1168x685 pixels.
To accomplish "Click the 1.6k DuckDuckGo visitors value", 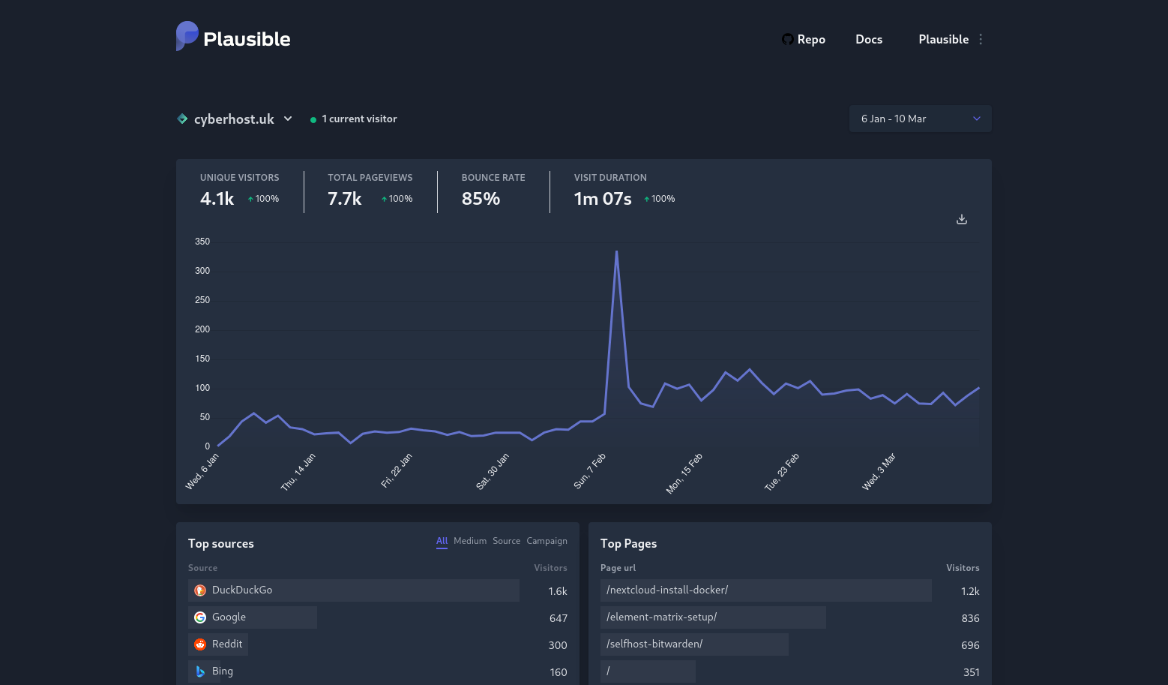I will pos(558,591).
